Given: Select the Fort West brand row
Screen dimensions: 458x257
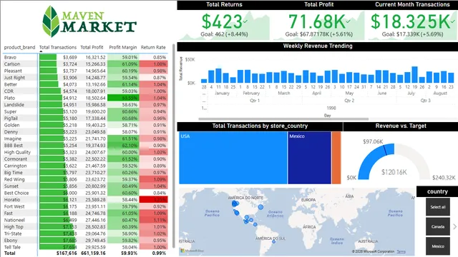Looking at the screenshot, I should pos(86,206).
